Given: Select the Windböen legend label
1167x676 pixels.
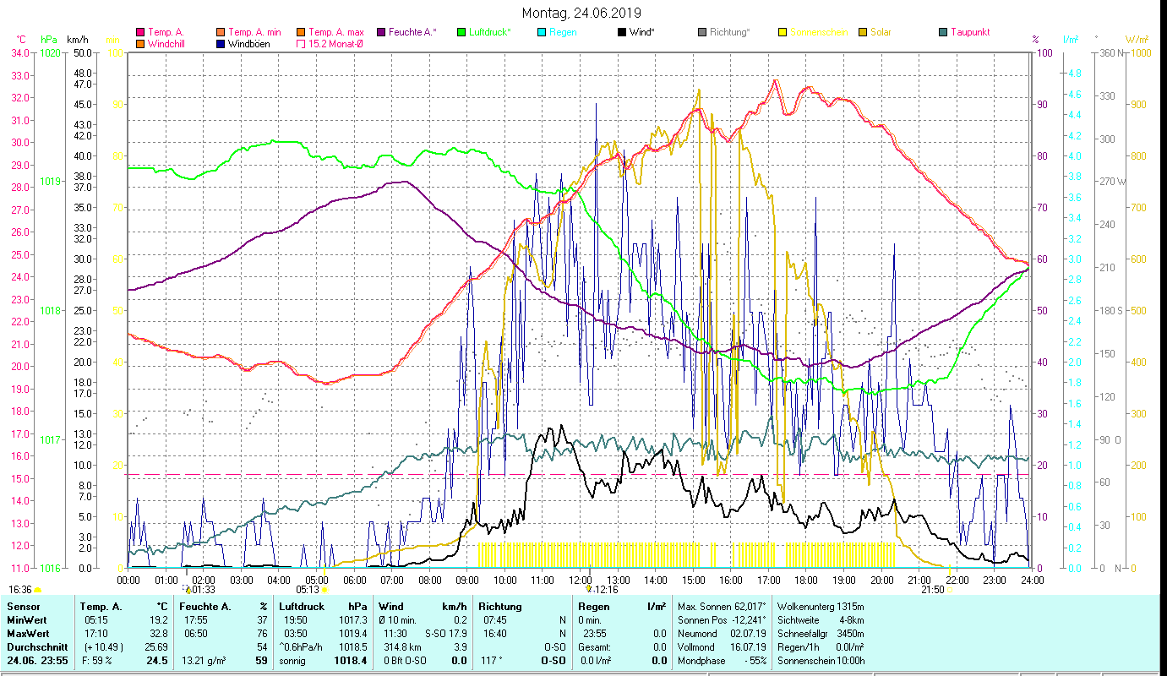Looking at the screenshot, I should pos(249,44).
